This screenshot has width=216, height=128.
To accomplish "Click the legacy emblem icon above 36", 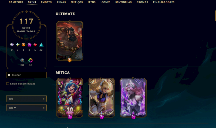I will pyautogui.click(x=22, y=60).
